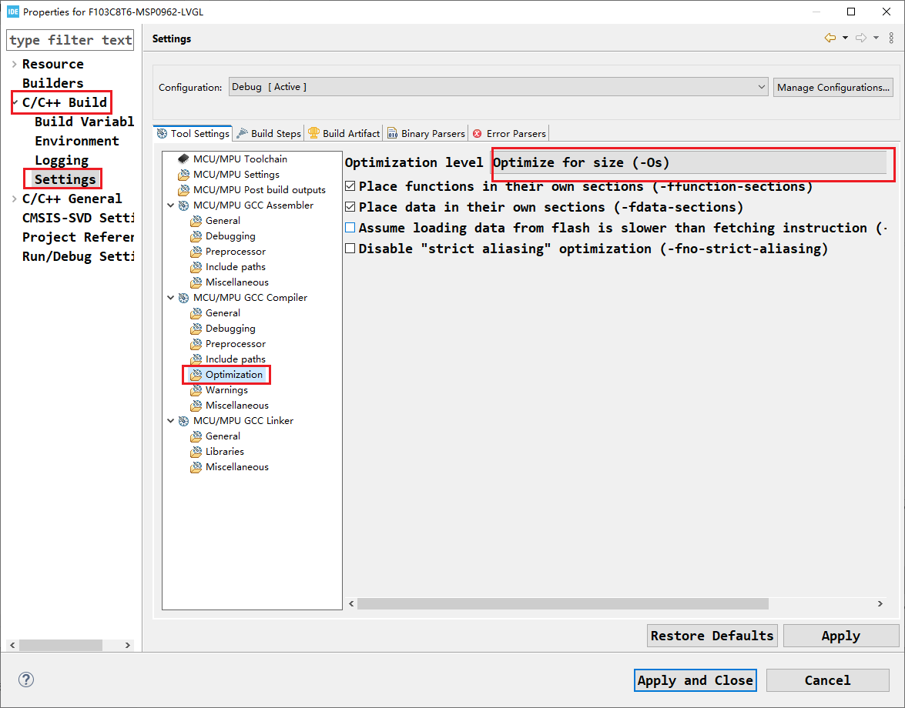Uncheck Place functions in their own sections
Screen dimensions: 905x708
coord(350,186)
